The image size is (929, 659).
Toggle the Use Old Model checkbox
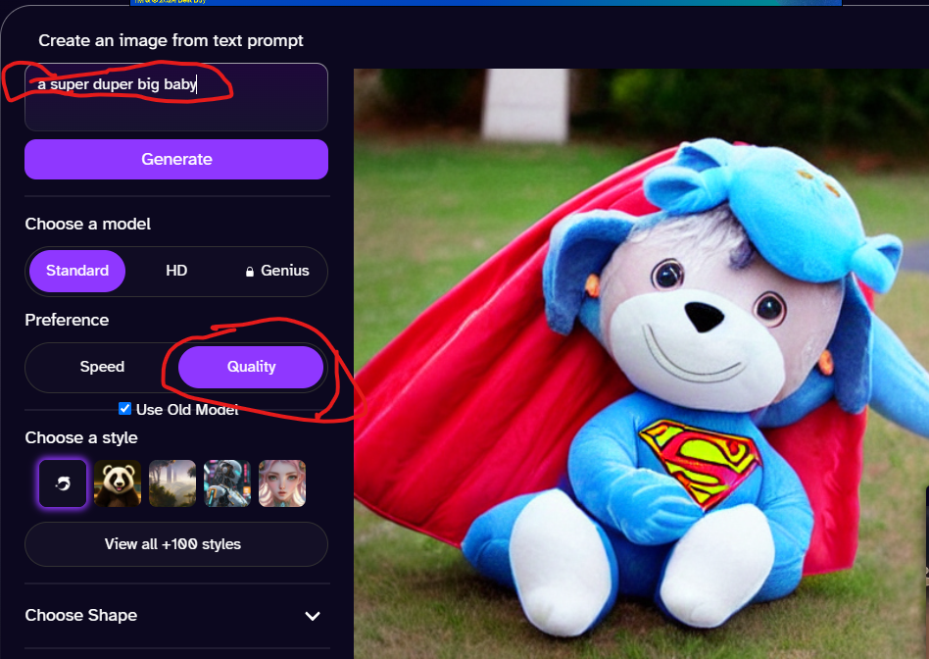pyautogui.click(x=124, y=408)
